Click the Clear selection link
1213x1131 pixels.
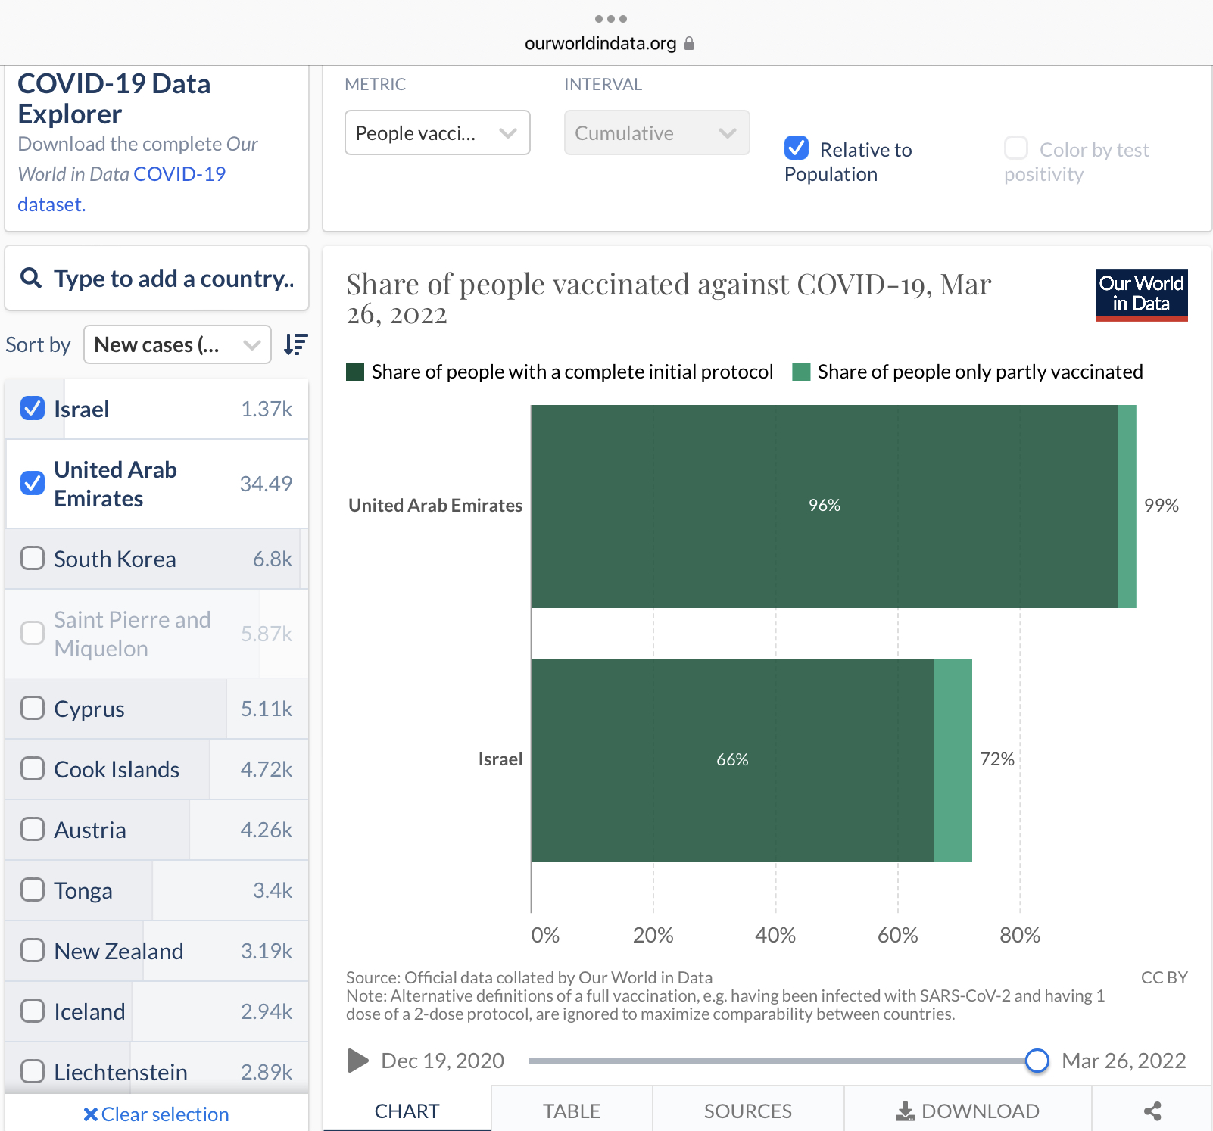156,1114
